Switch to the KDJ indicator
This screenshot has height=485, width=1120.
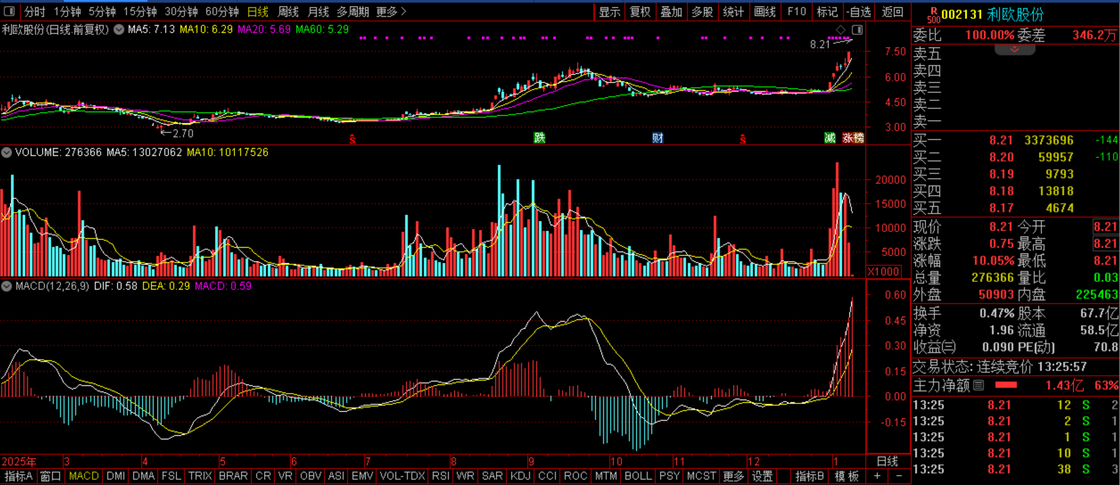click(x=520, y=476)
